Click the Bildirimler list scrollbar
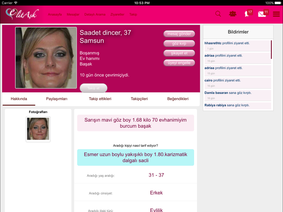283x212 pixels. coord(271,49)
